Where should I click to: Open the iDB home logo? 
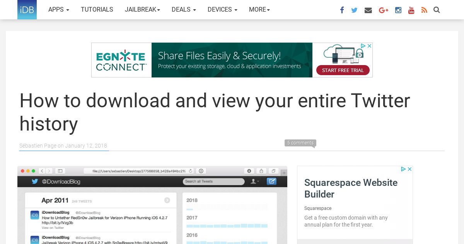[x=27, y=10]
